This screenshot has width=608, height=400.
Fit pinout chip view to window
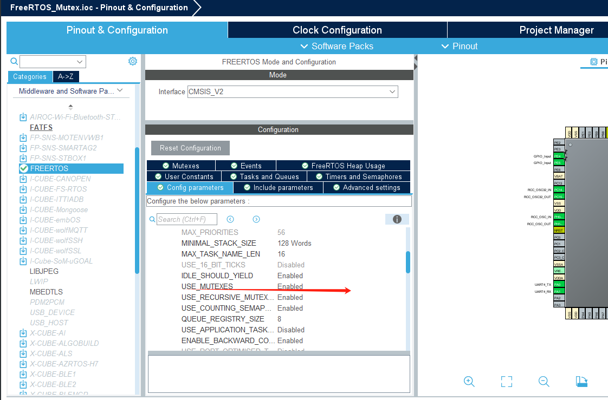[507, 382]
